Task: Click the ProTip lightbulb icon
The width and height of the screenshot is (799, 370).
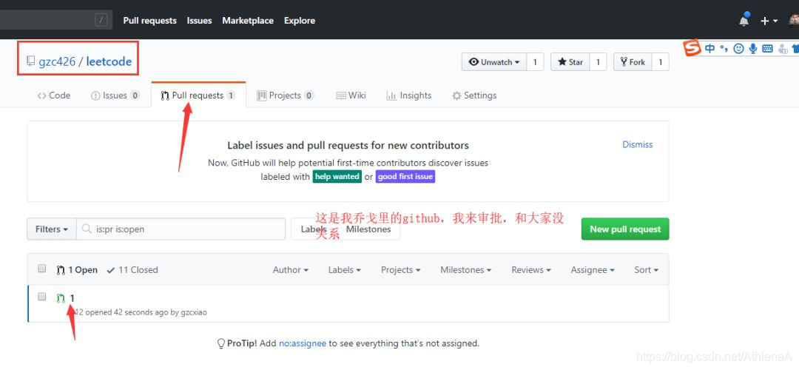Action: pyautogui.click(x=221, y=343)
